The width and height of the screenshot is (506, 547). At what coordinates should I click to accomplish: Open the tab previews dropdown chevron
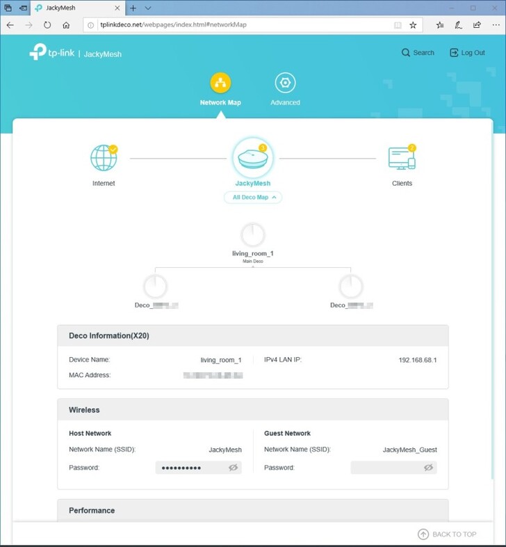(x=148, y=8)
